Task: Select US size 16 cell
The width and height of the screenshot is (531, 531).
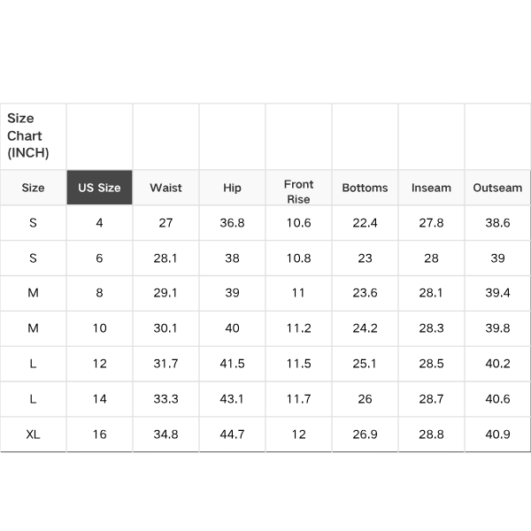Action: coord(99,435)
